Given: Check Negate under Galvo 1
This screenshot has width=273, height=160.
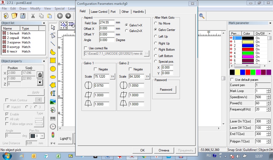Looking at the screenshot, I should (x=96, y=69).
